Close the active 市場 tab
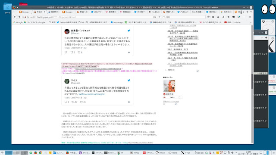Image resolution: width=276 pixels, height=155 pixels. pos(44,12)
